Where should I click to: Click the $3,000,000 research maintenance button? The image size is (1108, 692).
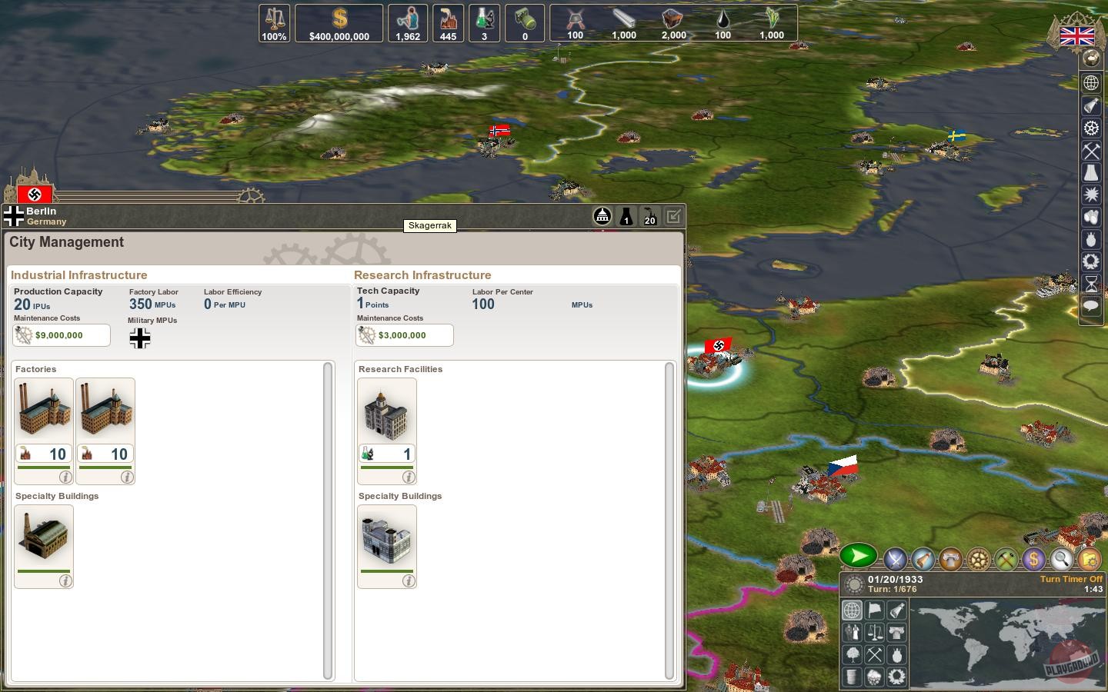pyautogui.click(x=405, y=335)
